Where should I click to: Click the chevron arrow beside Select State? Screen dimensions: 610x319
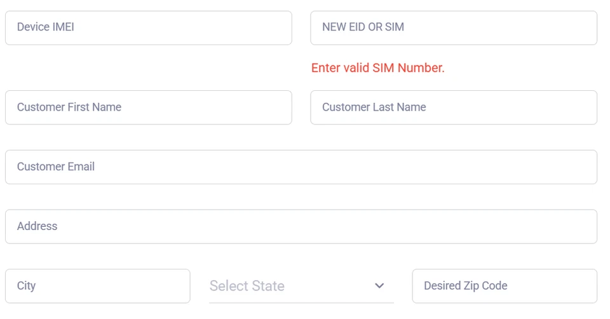[379, 286]
